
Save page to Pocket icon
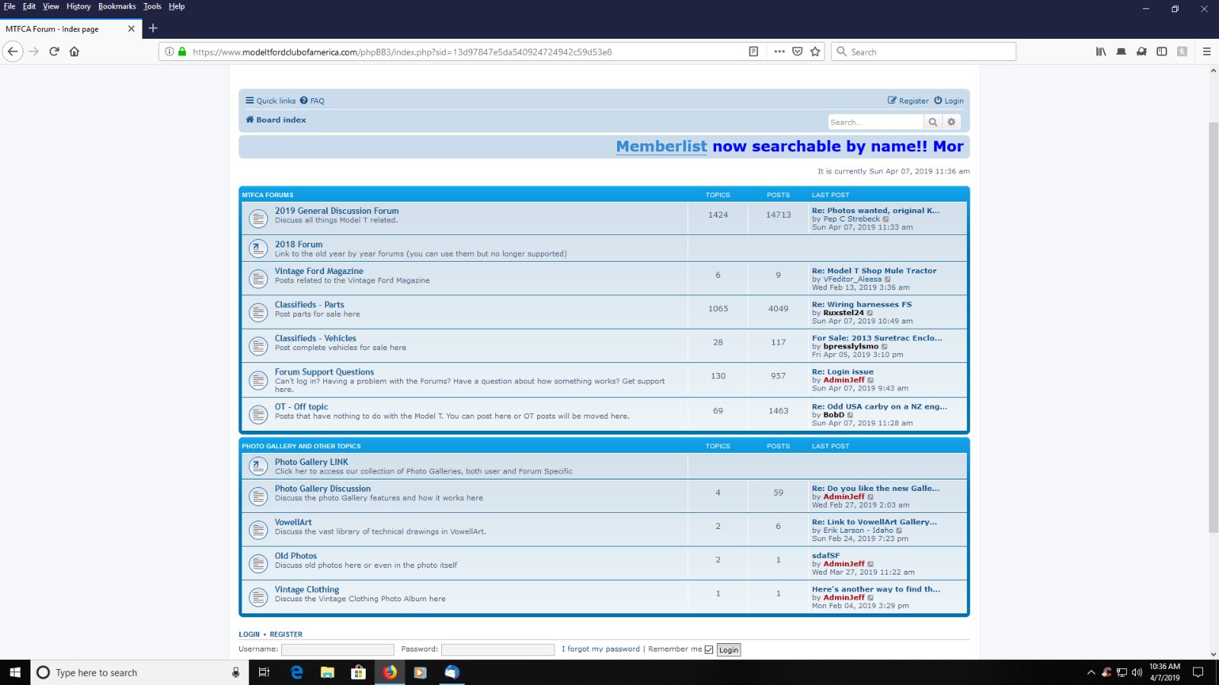point(797,52)
